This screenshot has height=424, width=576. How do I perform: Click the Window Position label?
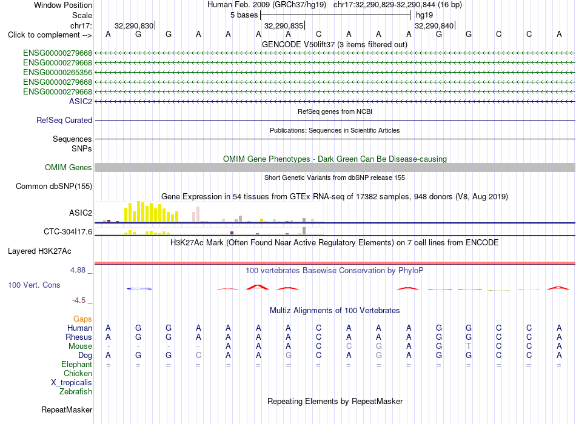tap(63, 5)
